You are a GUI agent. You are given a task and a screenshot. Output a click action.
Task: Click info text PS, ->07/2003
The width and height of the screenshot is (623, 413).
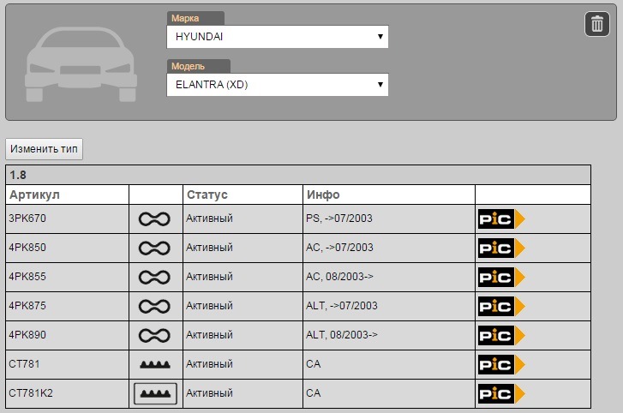[x=339, y=218]
